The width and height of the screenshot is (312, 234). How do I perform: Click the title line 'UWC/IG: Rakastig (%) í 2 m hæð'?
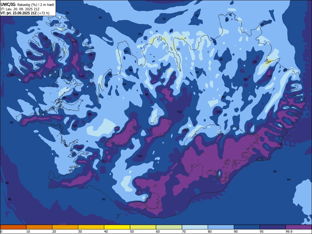(27, 5)
